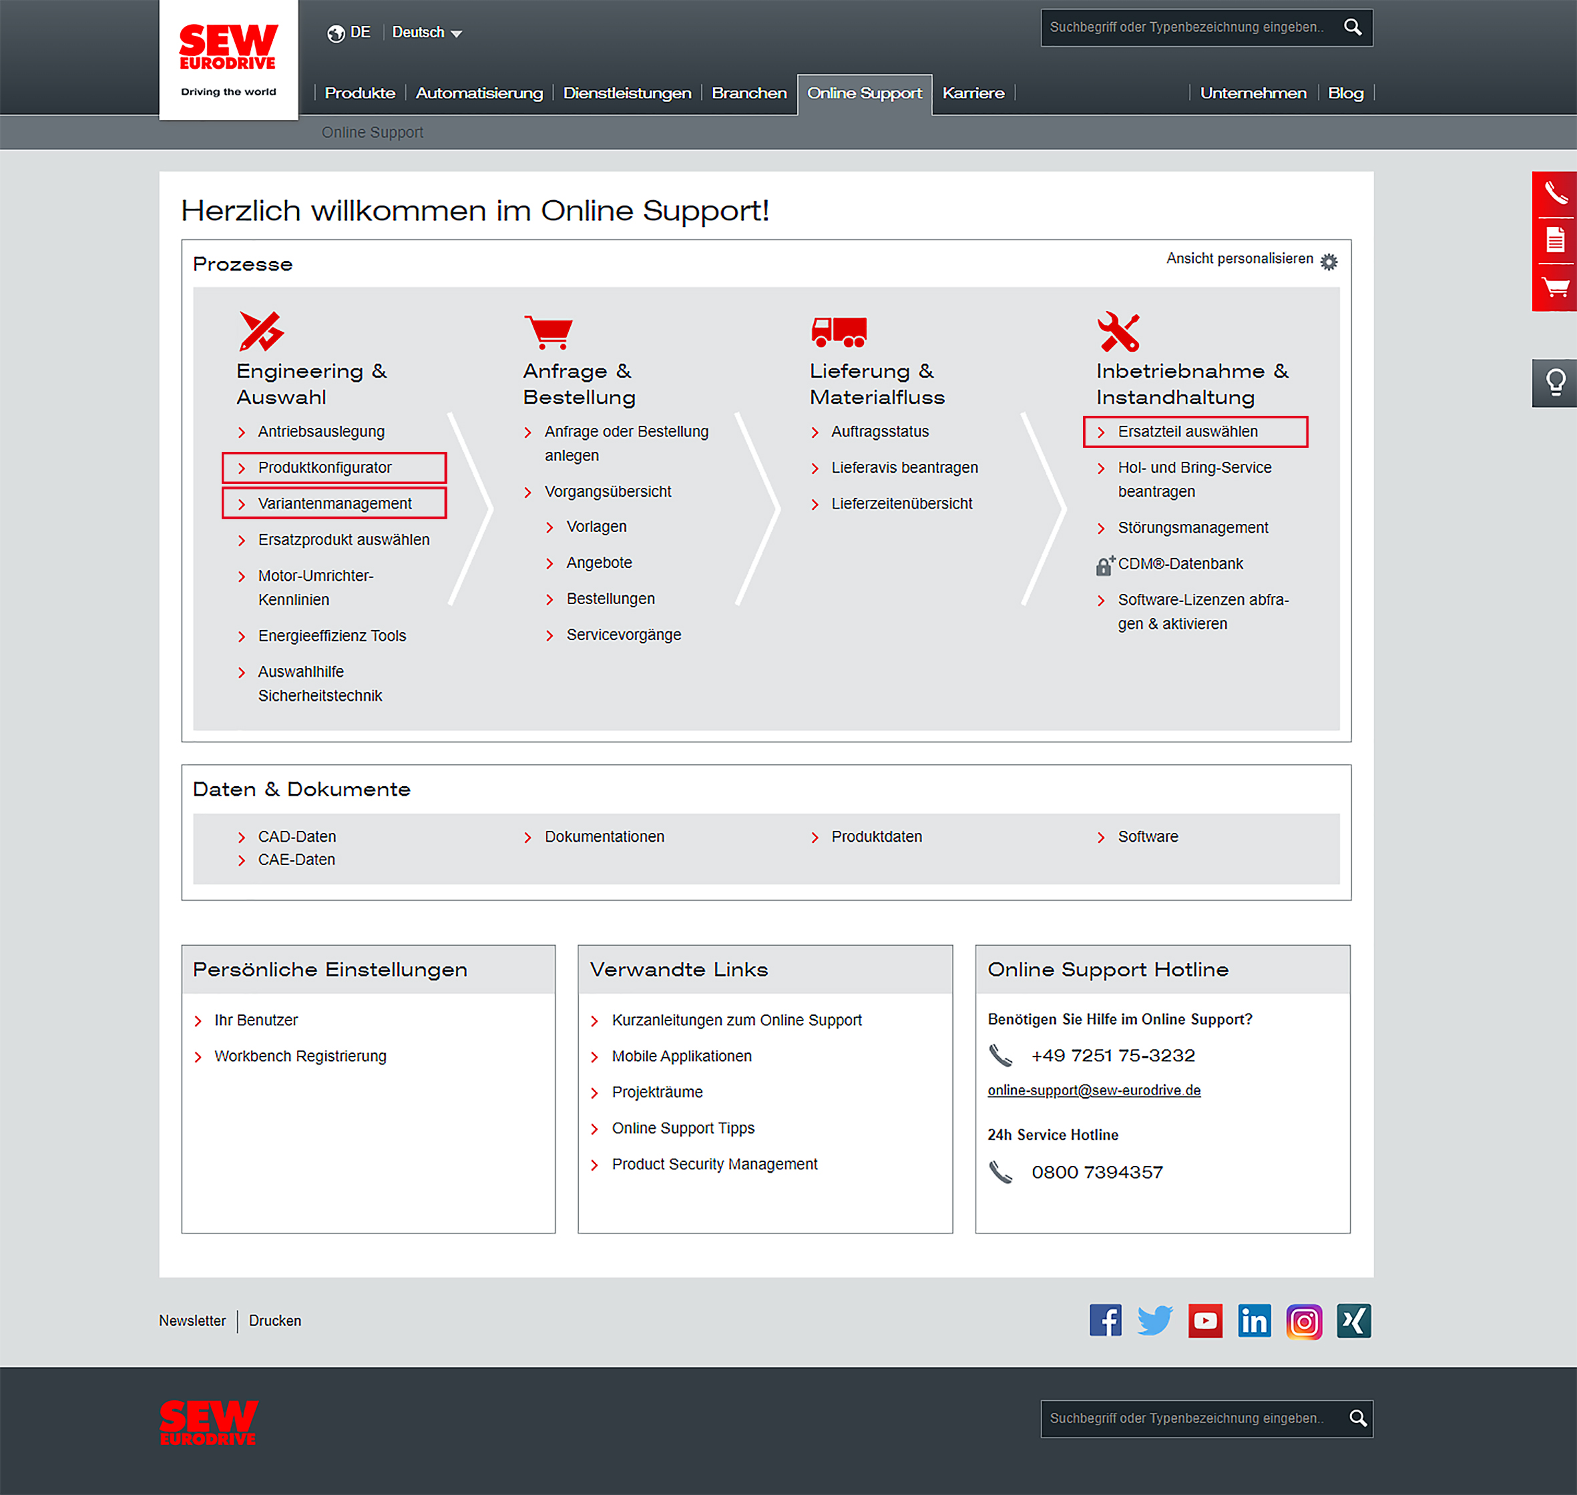Click the shopping cart icon in the right sidebar
The height and width of the screenshot is (1495, 1577).
(1555, 287)
